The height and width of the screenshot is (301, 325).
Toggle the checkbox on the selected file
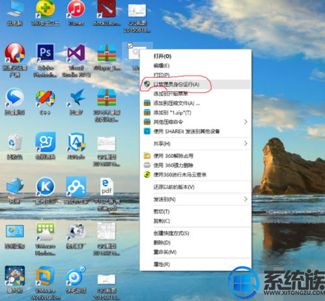tap(130, 46)
